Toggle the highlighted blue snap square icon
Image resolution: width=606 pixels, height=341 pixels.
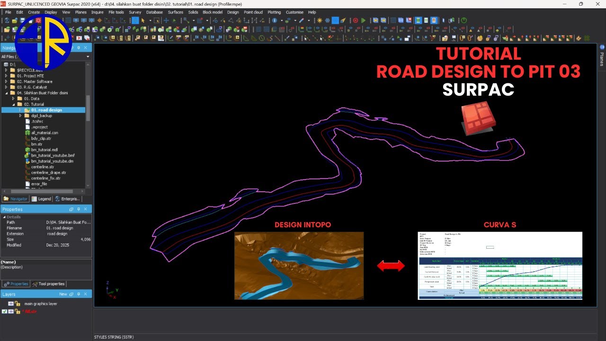(135, 20)
